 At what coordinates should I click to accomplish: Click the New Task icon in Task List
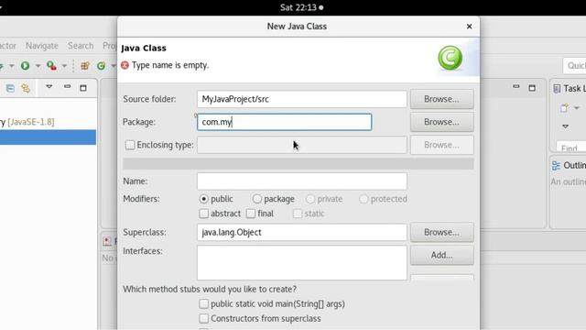(564, 108)
